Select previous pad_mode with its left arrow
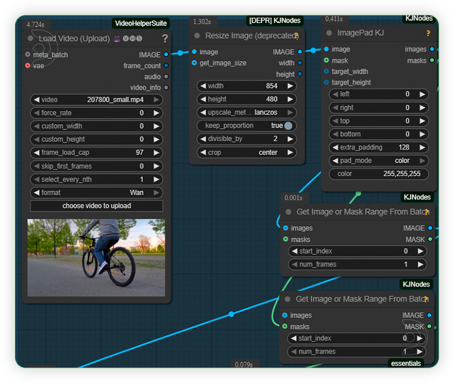Image resolution: width=454 pixels, height=383 pixels. click(x=335, y=160)
